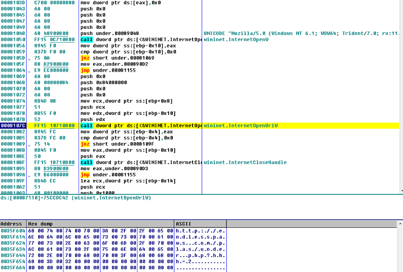Select the "push edx" instruction
This screenshot has height=272, width=403.
click(x=93, y=119)
